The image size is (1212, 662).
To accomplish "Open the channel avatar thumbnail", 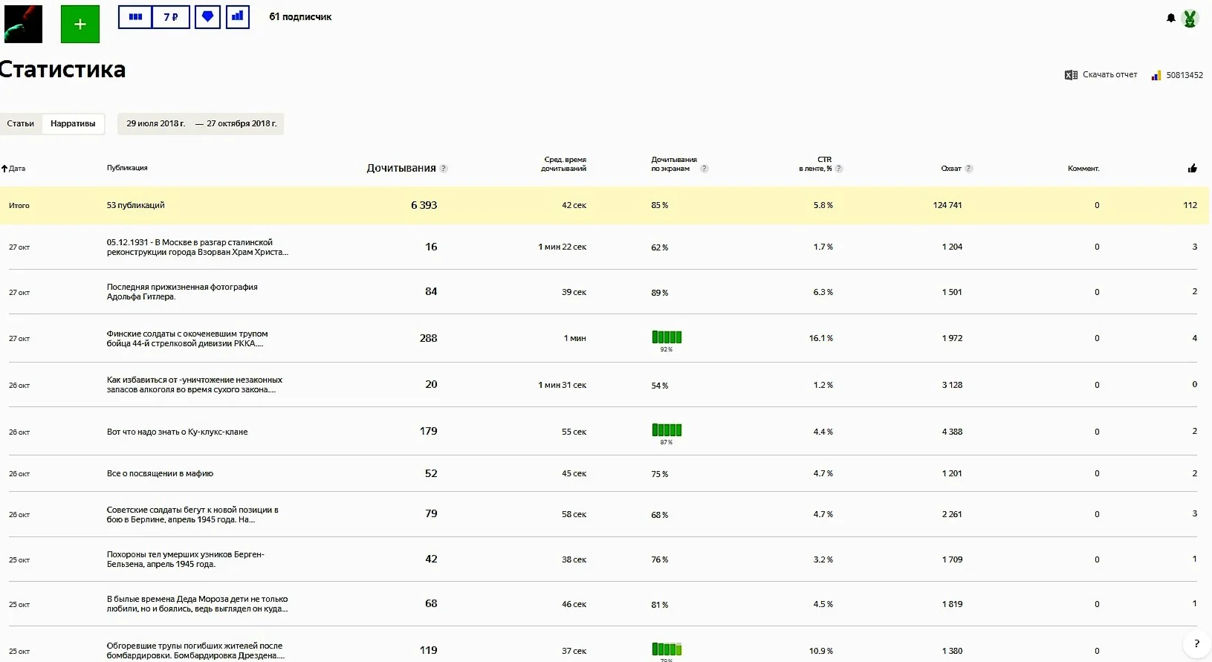I will [x=23, y=24].
